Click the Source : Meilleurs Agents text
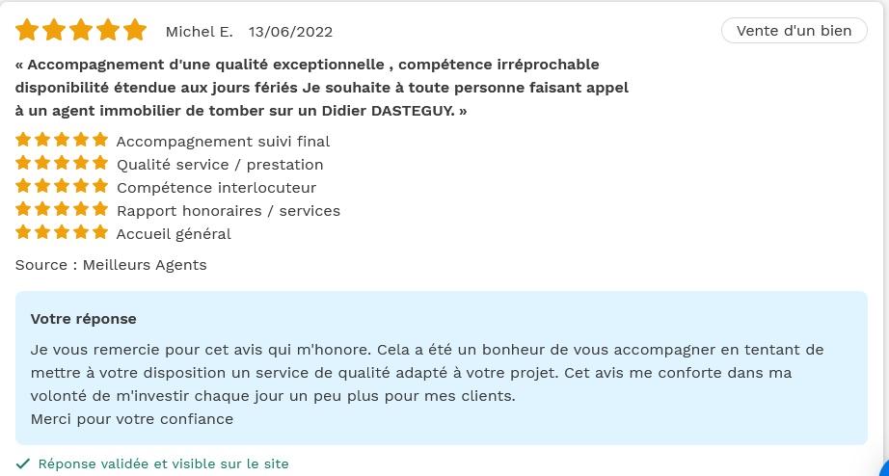The width and height of the screenshot is (889, 476). (x=111, y=265)
